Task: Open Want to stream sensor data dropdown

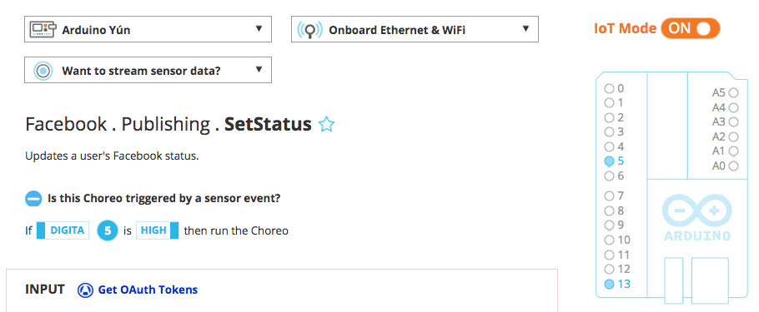Action: 148,70
